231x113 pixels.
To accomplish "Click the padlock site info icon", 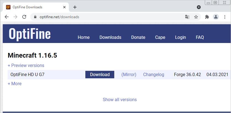I will click(x=35, y=17).
